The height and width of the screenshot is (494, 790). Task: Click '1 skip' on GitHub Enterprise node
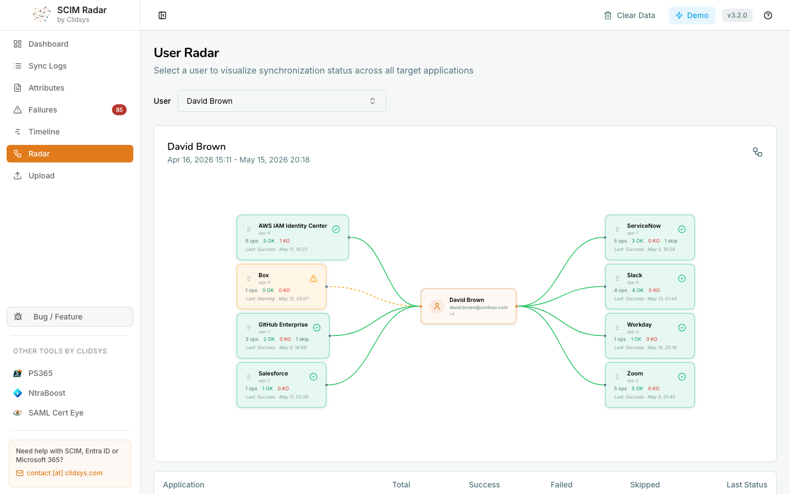(x=302, y=339)
